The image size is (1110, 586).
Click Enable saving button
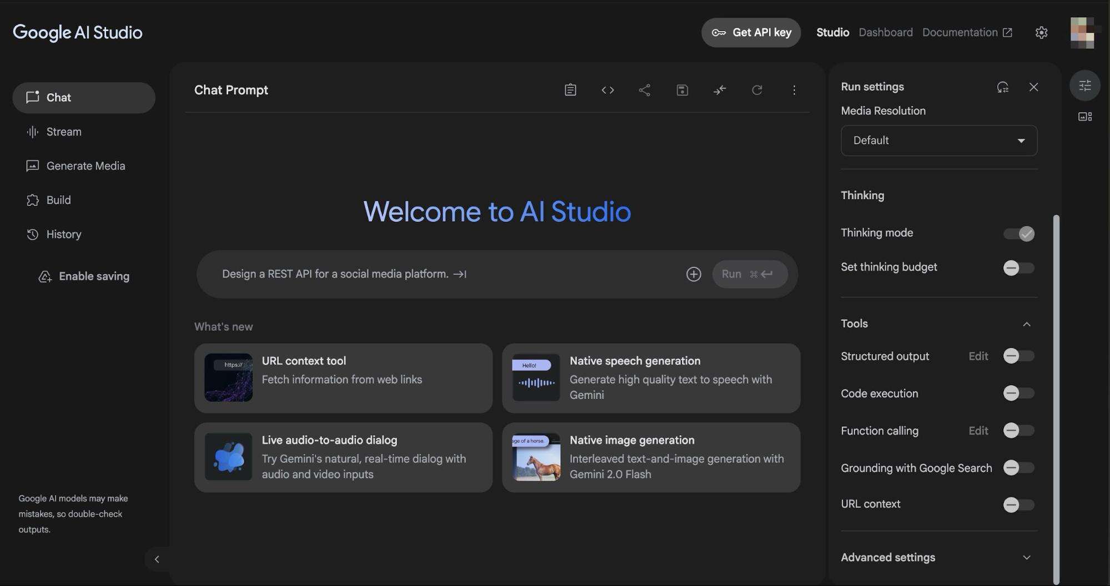(x=84, y=276)
